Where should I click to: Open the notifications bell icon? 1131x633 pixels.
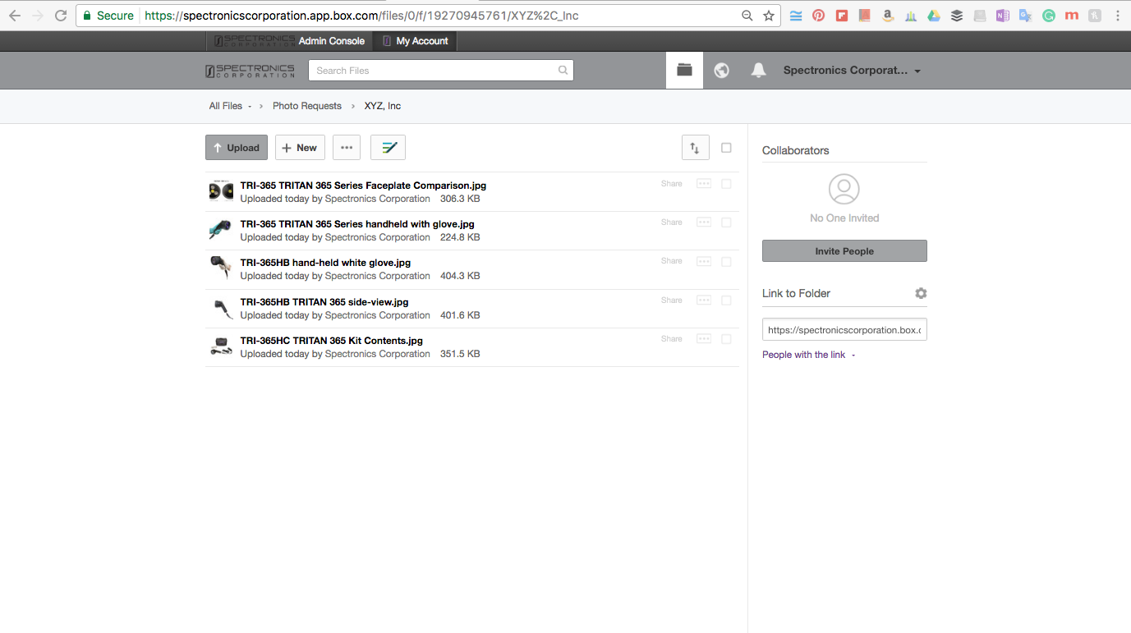coord(759,71)
